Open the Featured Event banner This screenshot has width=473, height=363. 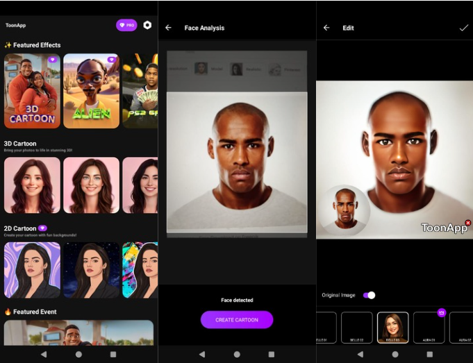point(78,333)
